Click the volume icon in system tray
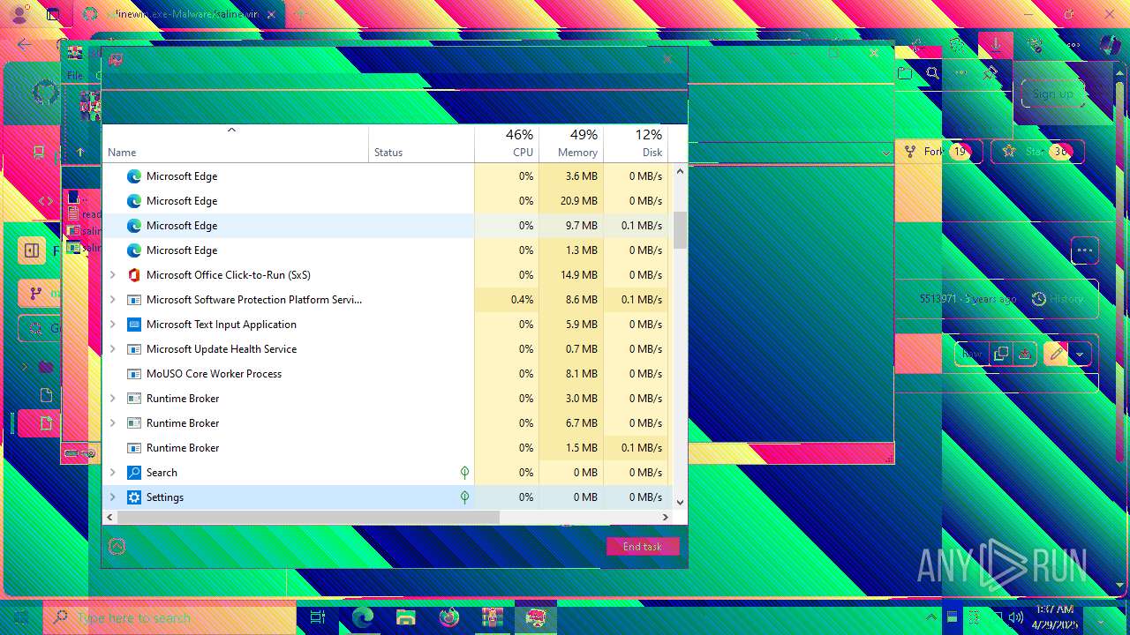The width and height of the screenshot is (1130, 635). [1016, 617]
